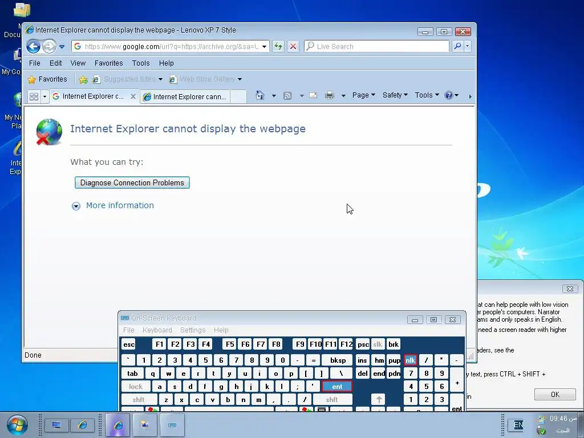Open the Help menu in Internet Explorer

(x=166, y=63)
